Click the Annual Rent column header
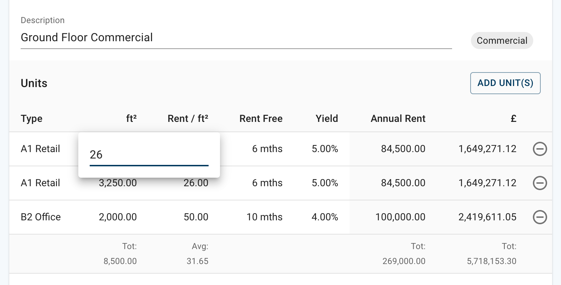The image size is (561, 285). [398, 118]
